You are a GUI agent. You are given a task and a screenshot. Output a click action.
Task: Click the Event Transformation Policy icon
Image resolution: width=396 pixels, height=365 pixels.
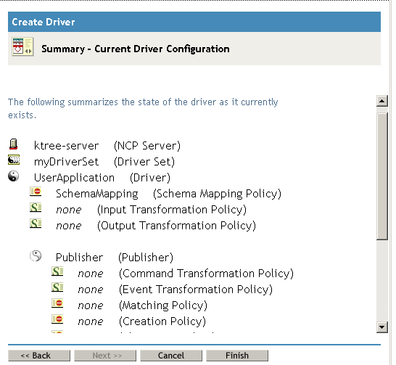[57, 287]
